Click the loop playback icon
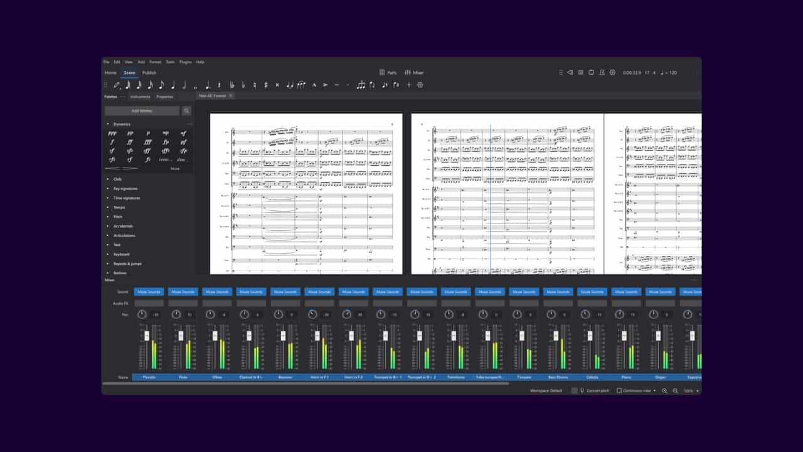This screenshot has width=803, height=452. point(591,73)
